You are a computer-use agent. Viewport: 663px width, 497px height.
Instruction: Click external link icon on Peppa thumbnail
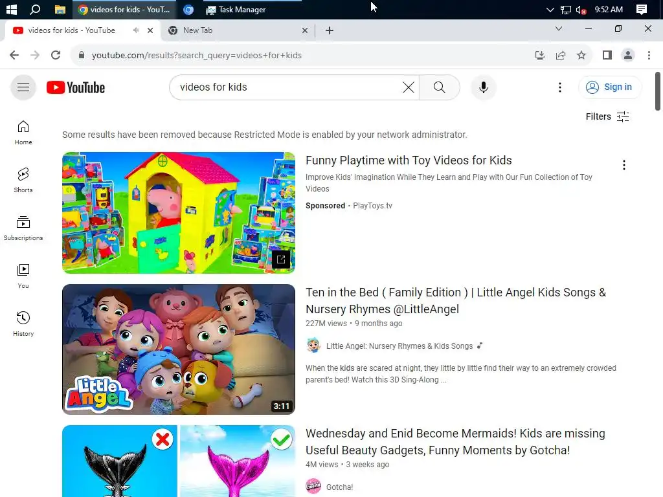pos(281,260)
